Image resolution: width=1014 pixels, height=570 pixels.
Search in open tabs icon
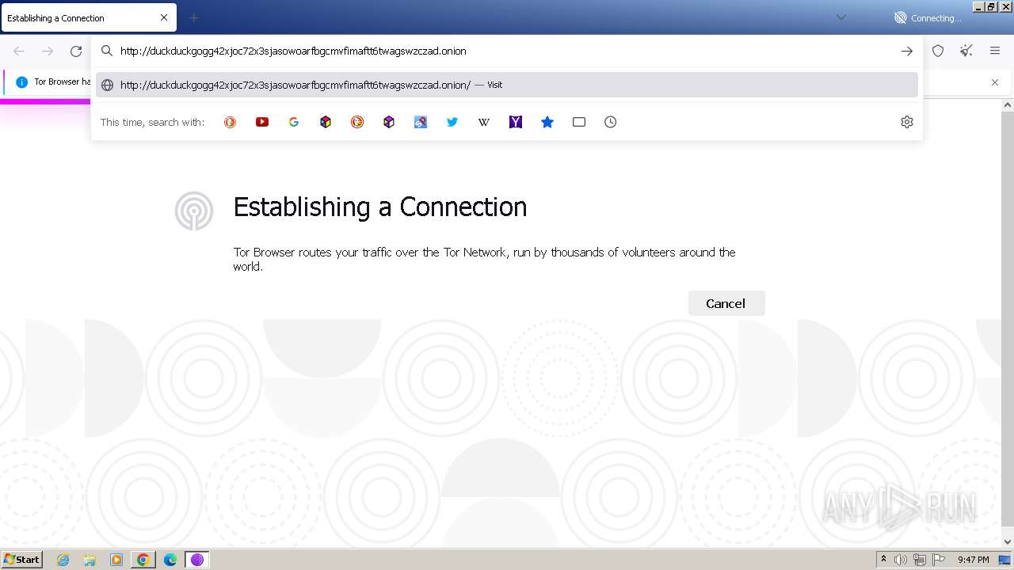coord(579,122)
